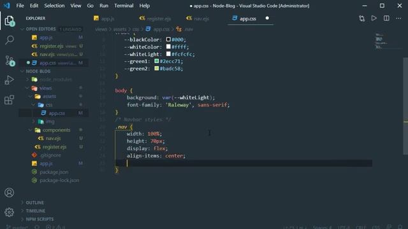Open the Selection menu

[54, 6]
